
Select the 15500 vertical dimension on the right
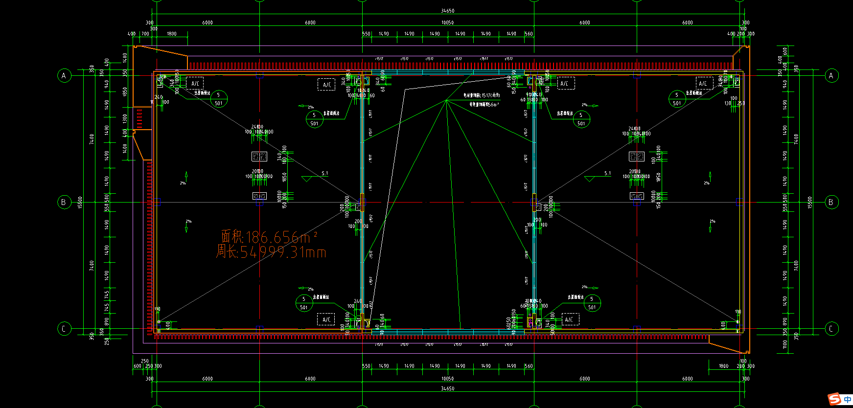810,202
